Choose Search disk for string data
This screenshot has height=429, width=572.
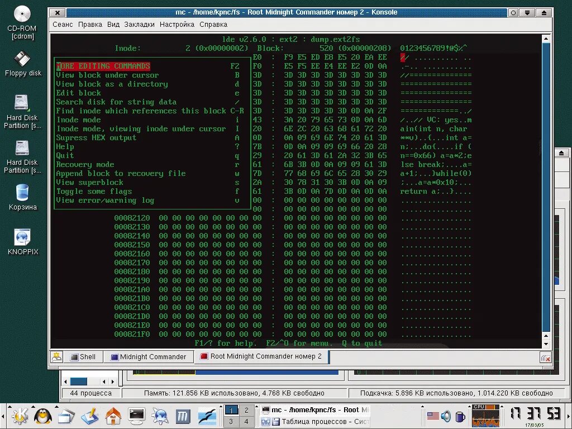(147, 102)
